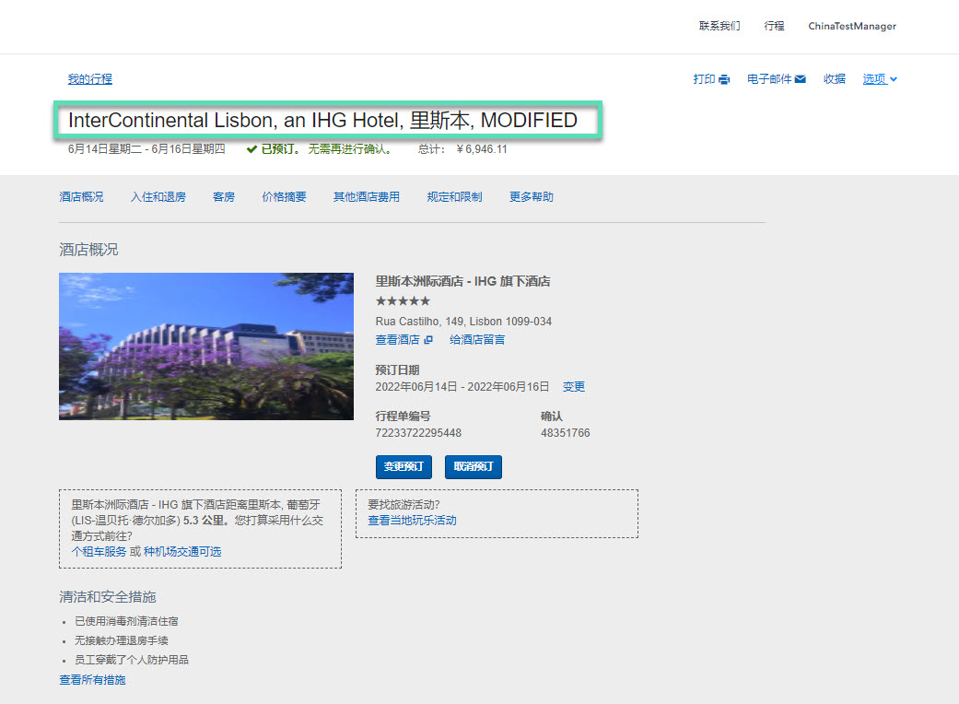959x704 pixels.
Task: Go back via the 我的行程 link
Action: pos(90,79)
